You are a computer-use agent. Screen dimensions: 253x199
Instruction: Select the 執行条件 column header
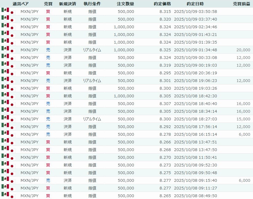tap(92, 4)
